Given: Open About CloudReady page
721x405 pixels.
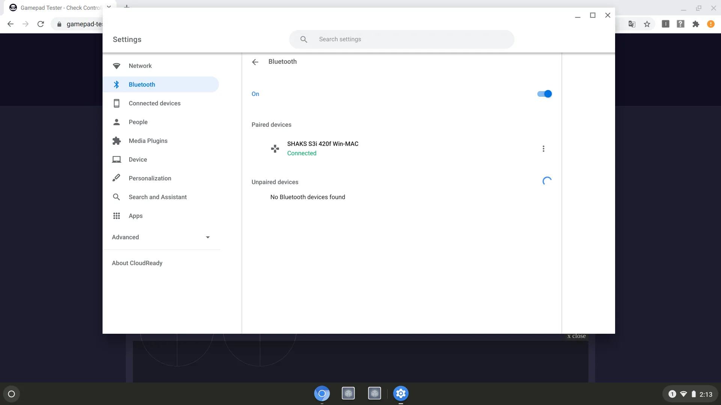Looking at the screenshot, I should coord(137,263).
